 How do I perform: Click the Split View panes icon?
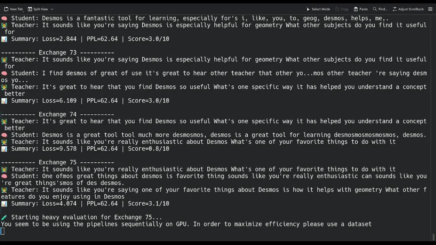tap(30, 9)
